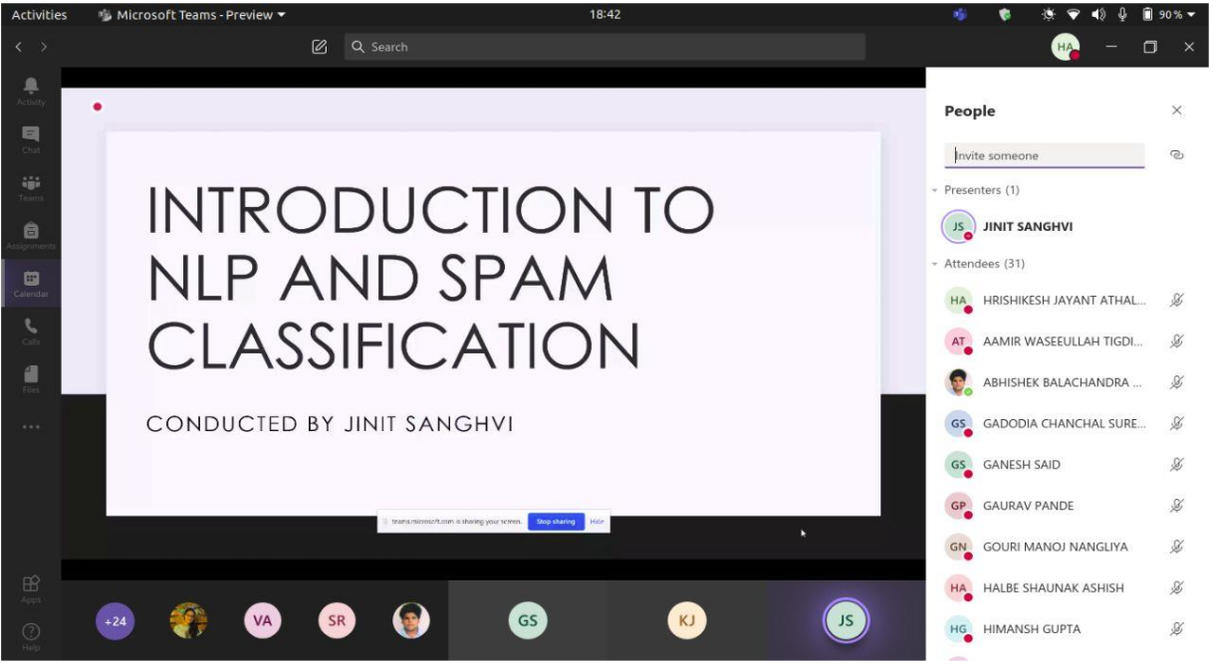
Task: Open Calls from the left sidebar
Action: click(31, 330)
